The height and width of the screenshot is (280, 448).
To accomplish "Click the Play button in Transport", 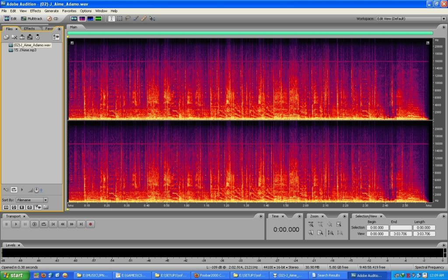I will coord(16,224).
